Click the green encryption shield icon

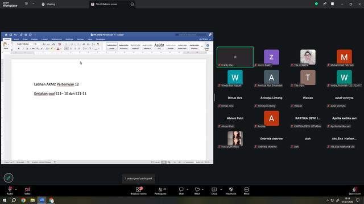click(x=316, y=4)
